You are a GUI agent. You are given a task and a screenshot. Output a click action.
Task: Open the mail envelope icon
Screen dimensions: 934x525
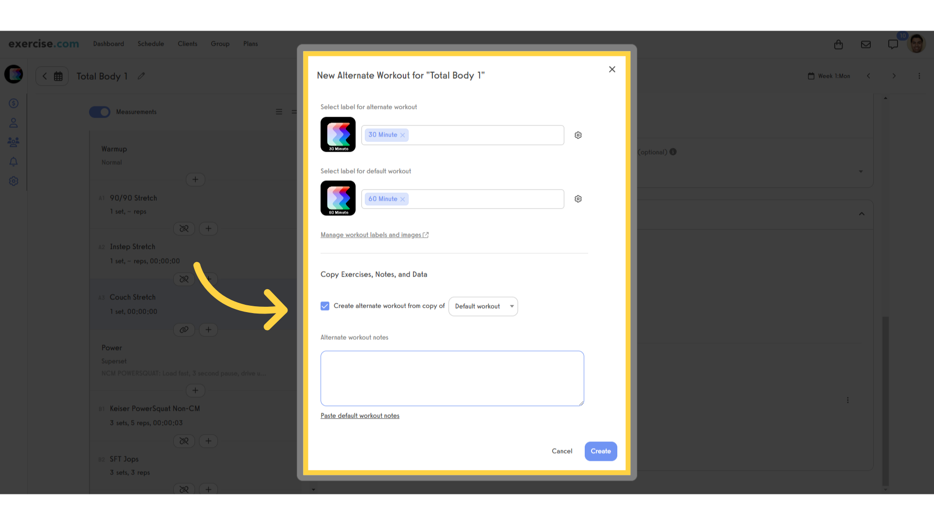point(866,44)
